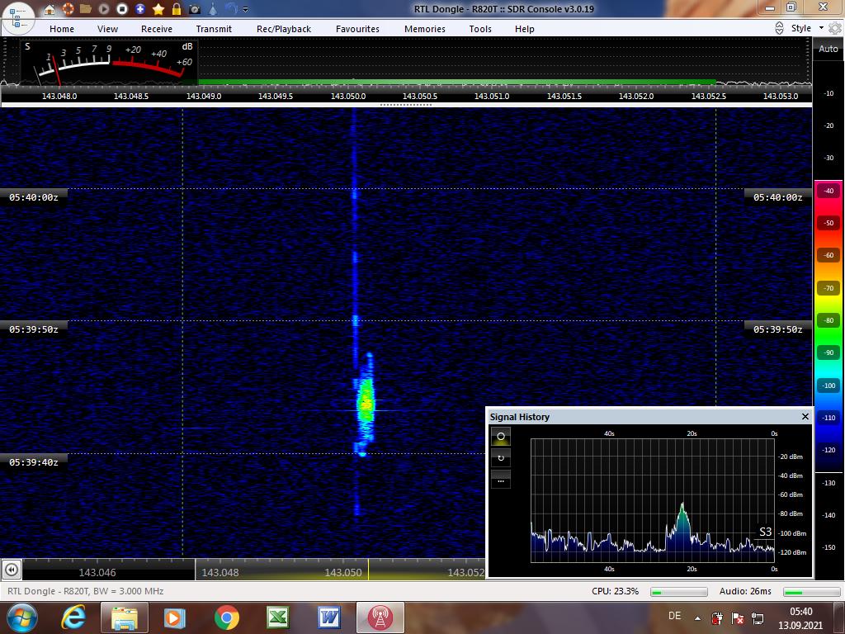
Task: Click the bright signal burst in waterfall
Action: click(x=366, y=402)
